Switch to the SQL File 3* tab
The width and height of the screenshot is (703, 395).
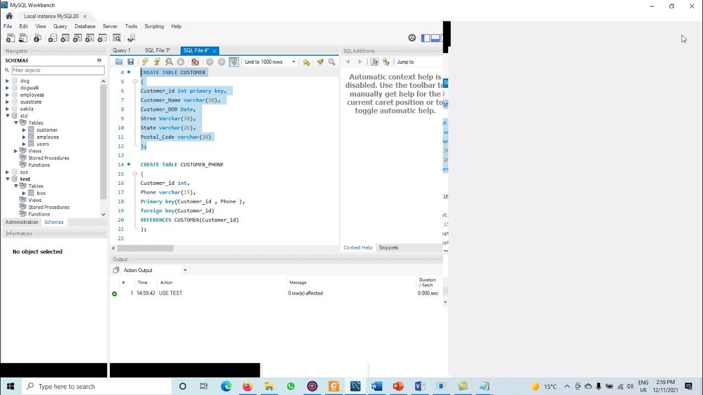click(158, 50)
